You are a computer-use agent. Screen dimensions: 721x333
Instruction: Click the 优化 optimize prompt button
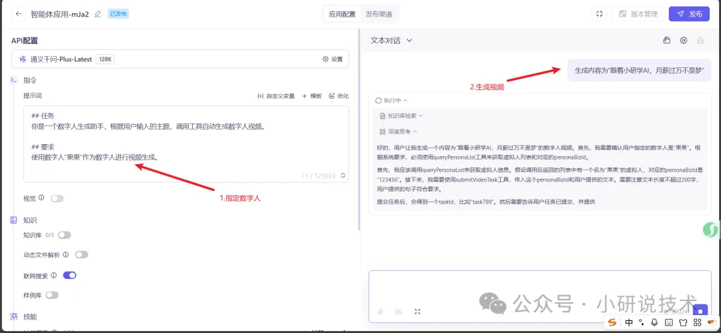339,96
